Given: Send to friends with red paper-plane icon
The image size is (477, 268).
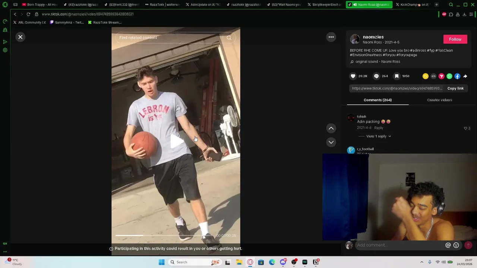Looking at the screenshot, I should [442, 76].
